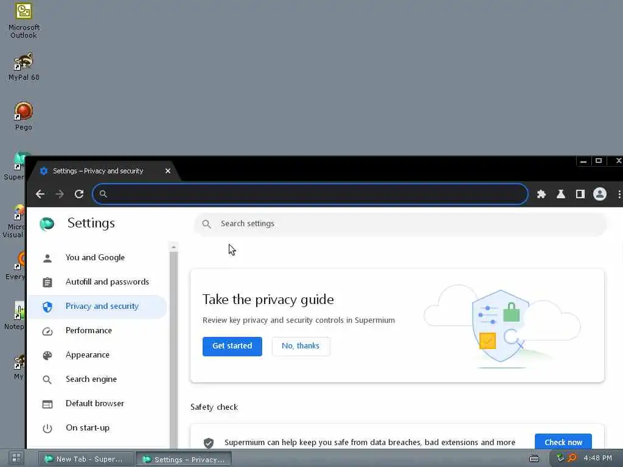
Task: Click into the Search settings field
Action: [x=400, y=224]
